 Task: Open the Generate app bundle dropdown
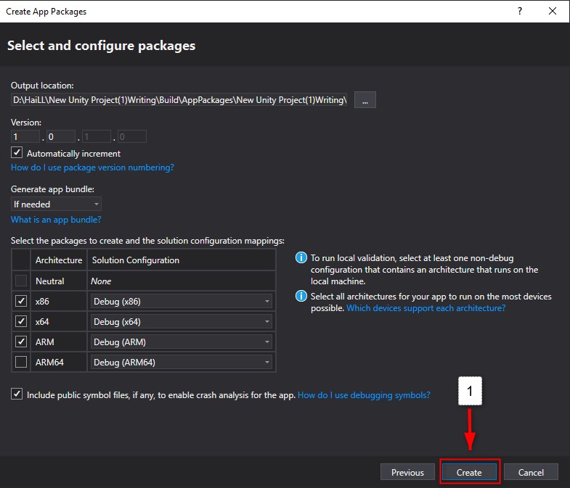pos(56,204)
